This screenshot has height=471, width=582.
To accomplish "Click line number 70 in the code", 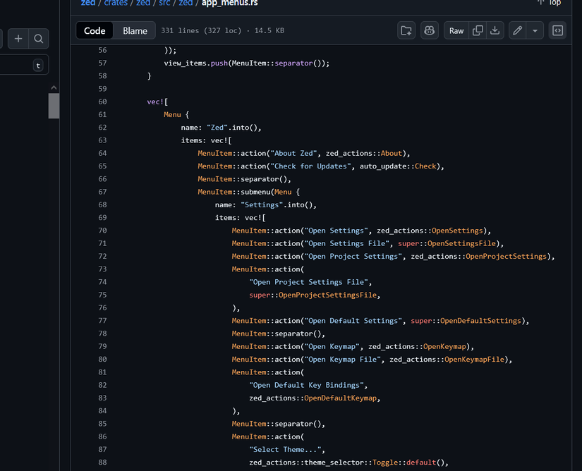I will (x=102, y=231).
